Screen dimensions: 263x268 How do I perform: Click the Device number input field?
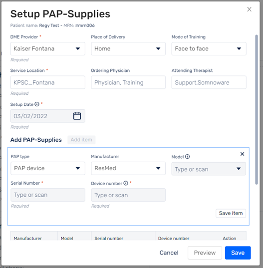pos(128,195)
